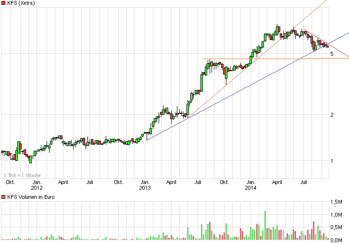Screen dimensions: 349x244
Task: Click lower right end of red downtrend line
Action: (x=347, y=57)
